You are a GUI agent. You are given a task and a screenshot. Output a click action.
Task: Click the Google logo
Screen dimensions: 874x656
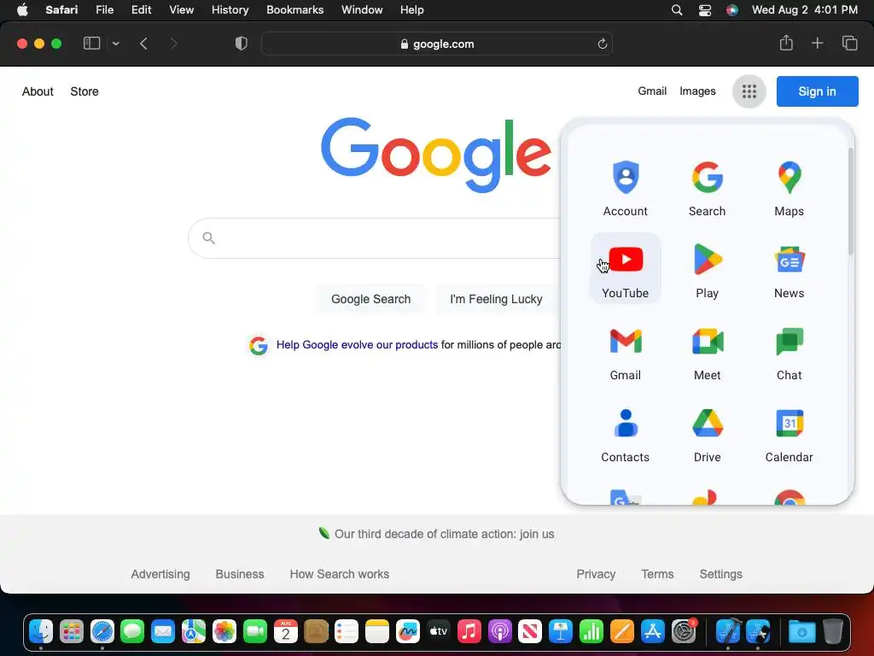436,154
